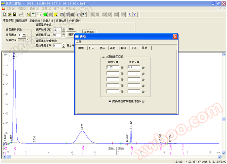This screenshot has height=164, width=227.
Task: Click the printer icon in toolbar
Action: 72,15
